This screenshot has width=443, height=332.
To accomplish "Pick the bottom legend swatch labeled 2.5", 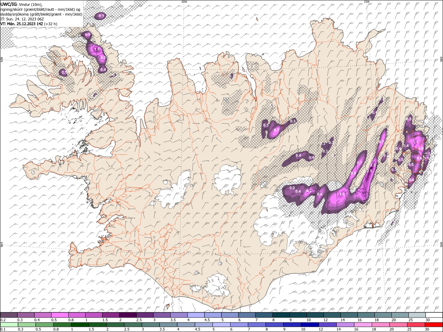I will pyautogui.click(x=133, y=325).
